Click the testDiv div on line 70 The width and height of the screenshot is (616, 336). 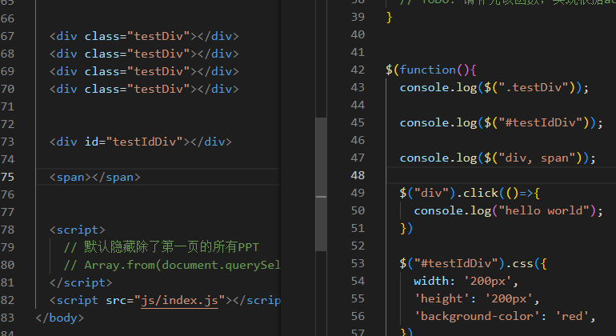coord(143,89)
